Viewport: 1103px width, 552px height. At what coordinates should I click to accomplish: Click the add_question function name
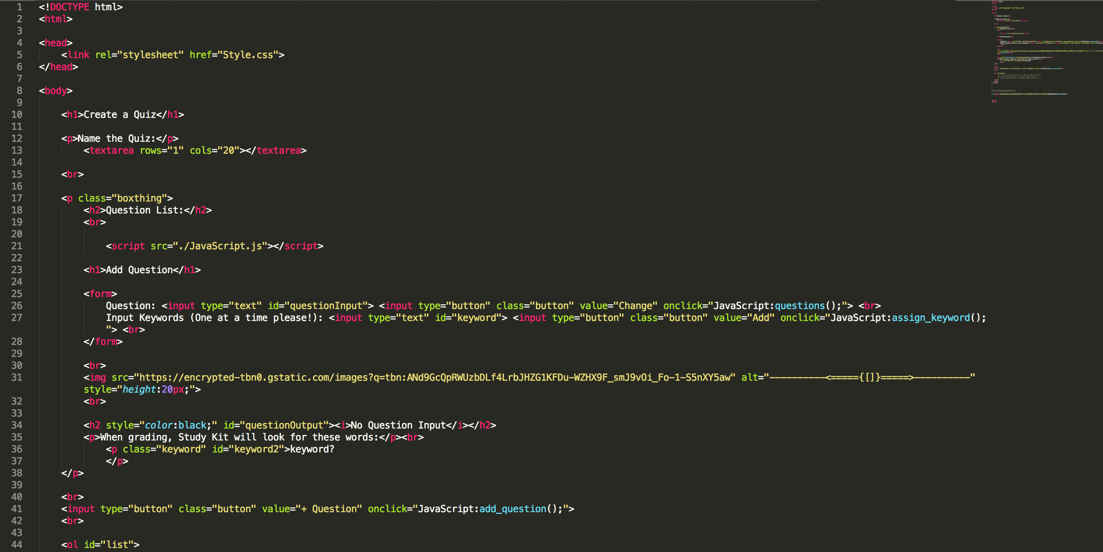point(512,509)
